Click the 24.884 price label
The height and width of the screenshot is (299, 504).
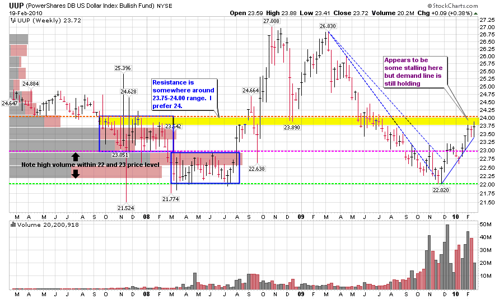click(x=31, y=84)
